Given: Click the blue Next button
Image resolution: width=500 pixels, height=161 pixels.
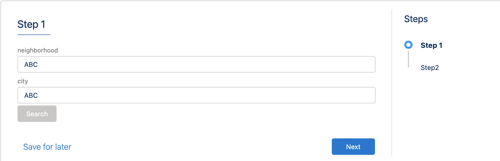Looking at the screenshot, I should coord(353,147).
